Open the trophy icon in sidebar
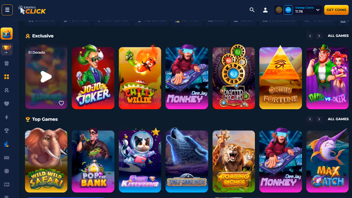 click(6, 49)
